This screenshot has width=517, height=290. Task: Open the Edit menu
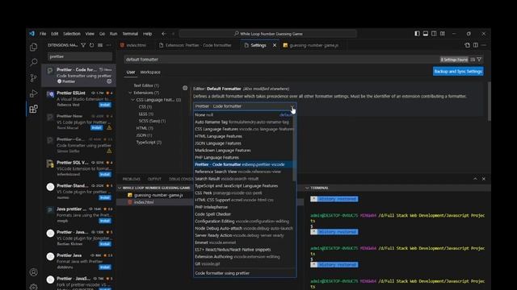[54, 34]
